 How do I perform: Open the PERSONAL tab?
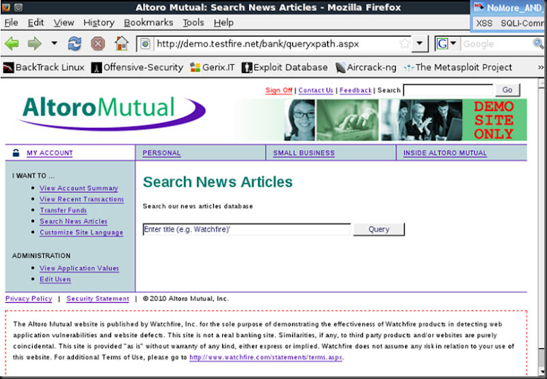[x=161, y=153]
